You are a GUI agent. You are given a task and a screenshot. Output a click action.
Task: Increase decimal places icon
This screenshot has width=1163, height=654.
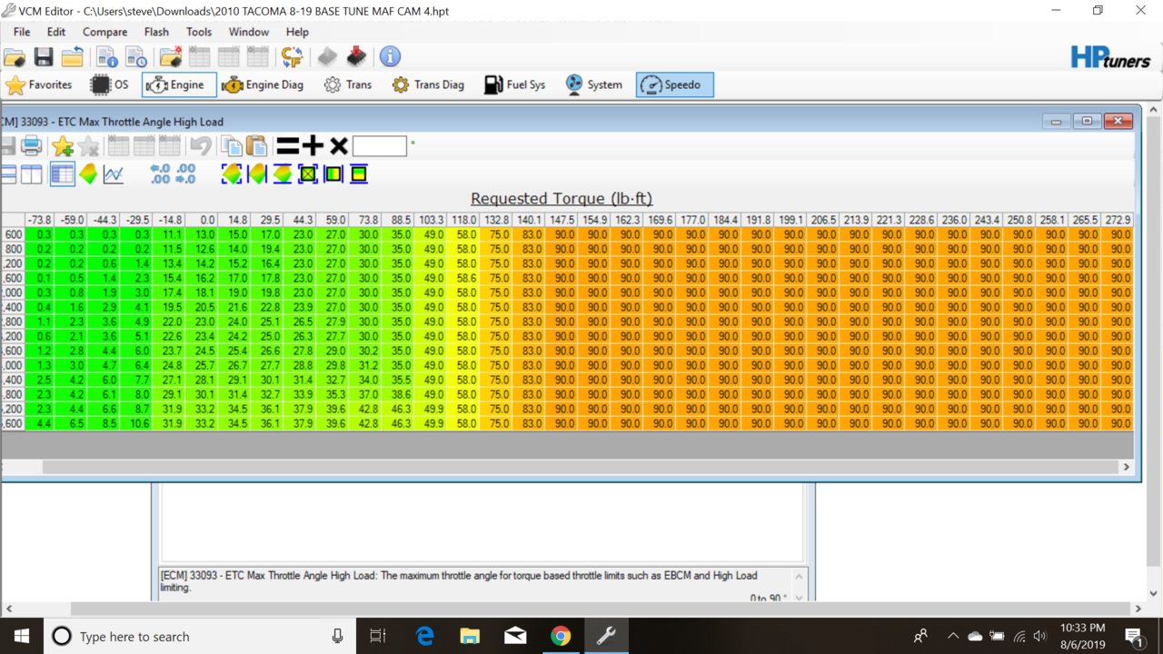[x=185, y=174]
